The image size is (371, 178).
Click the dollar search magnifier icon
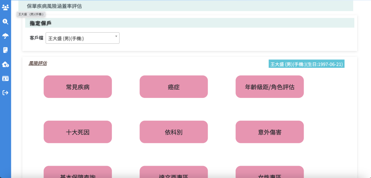tap(5, 21)
